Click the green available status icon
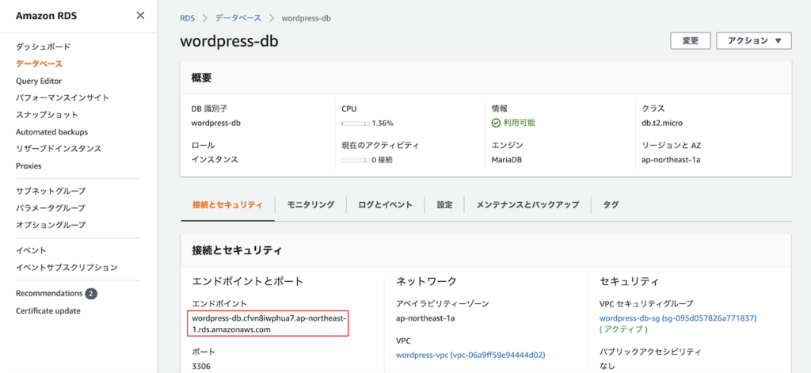Viewport: 811px width, 373px height. pos(496,124)
